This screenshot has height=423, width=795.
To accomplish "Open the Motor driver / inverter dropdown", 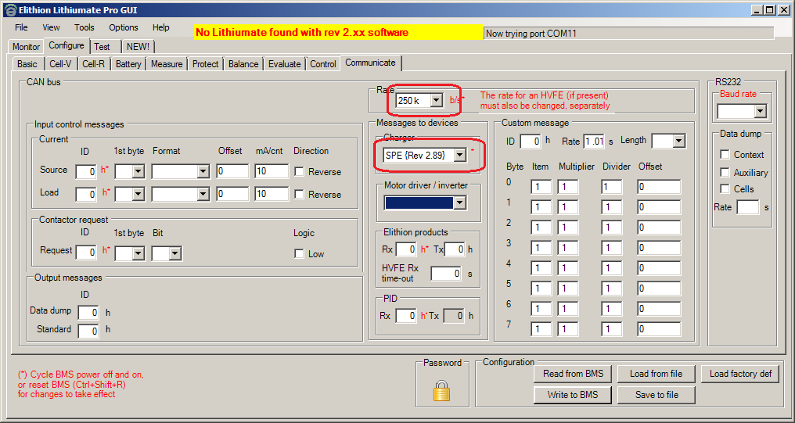I will [x=460, y=203].
